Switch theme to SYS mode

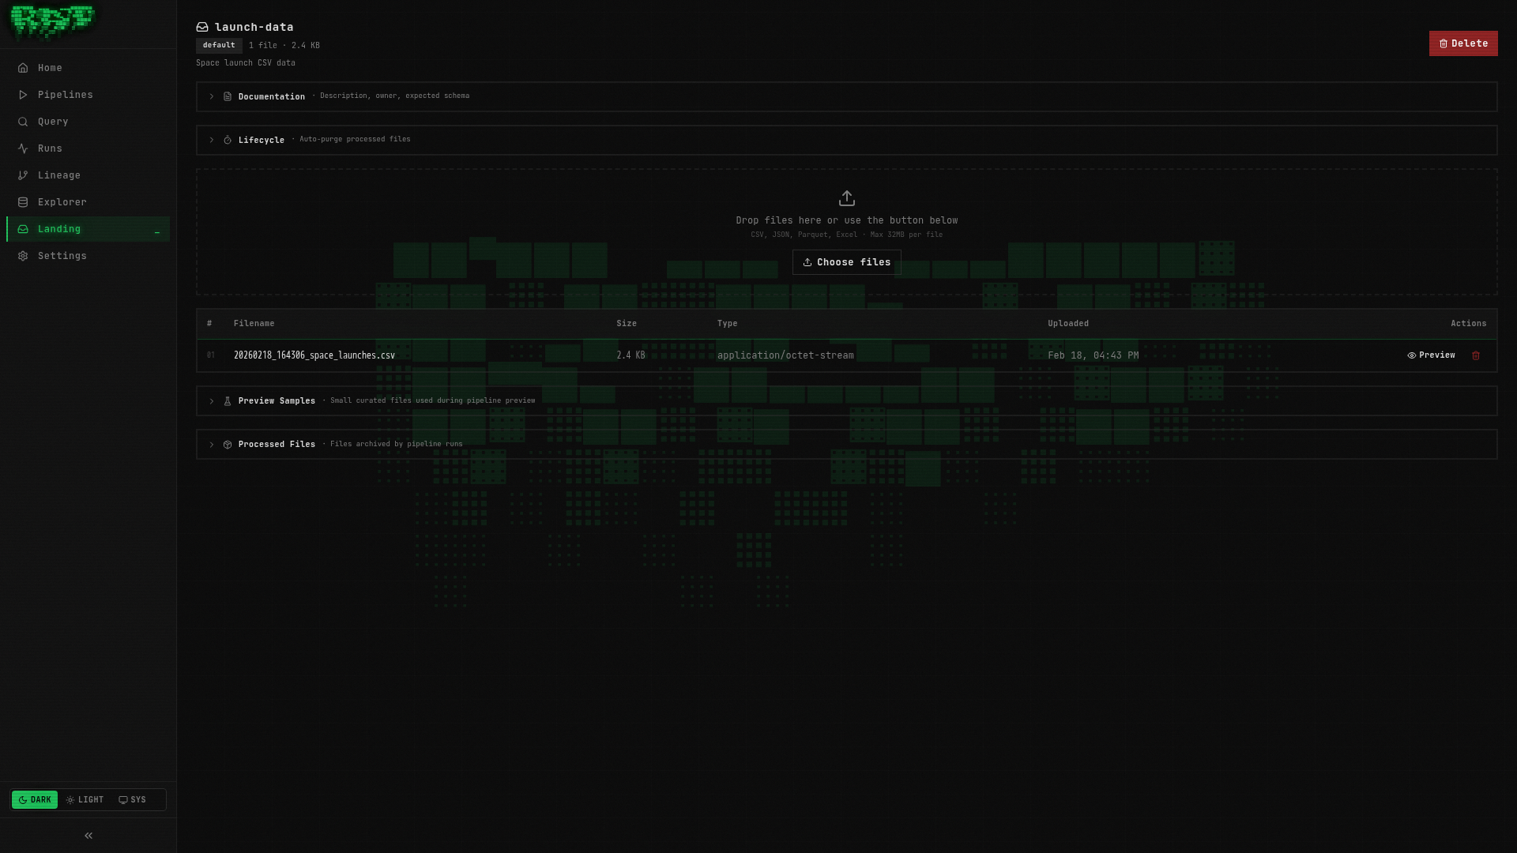(x=133, y=800)
